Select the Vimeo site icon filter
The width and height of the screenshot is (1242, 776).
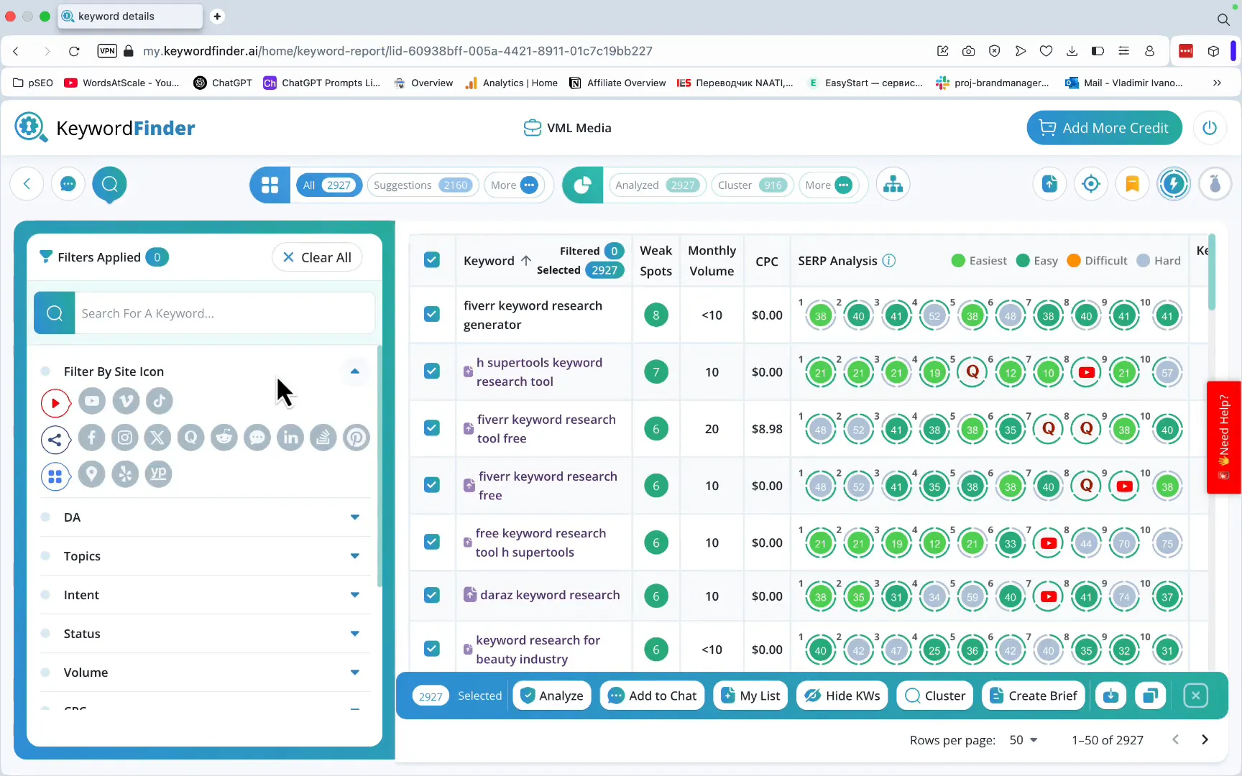click(126, 401)
